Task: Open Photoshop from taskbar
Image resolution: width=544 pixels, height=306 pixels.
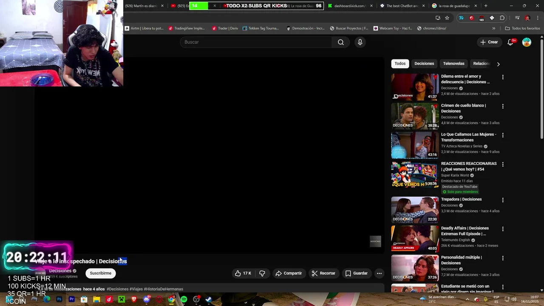Action: pos(59,300)
